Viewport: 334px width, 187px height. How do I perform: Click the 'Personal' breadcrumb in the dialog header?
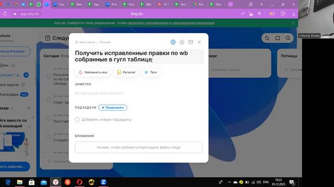coord(105,42)
